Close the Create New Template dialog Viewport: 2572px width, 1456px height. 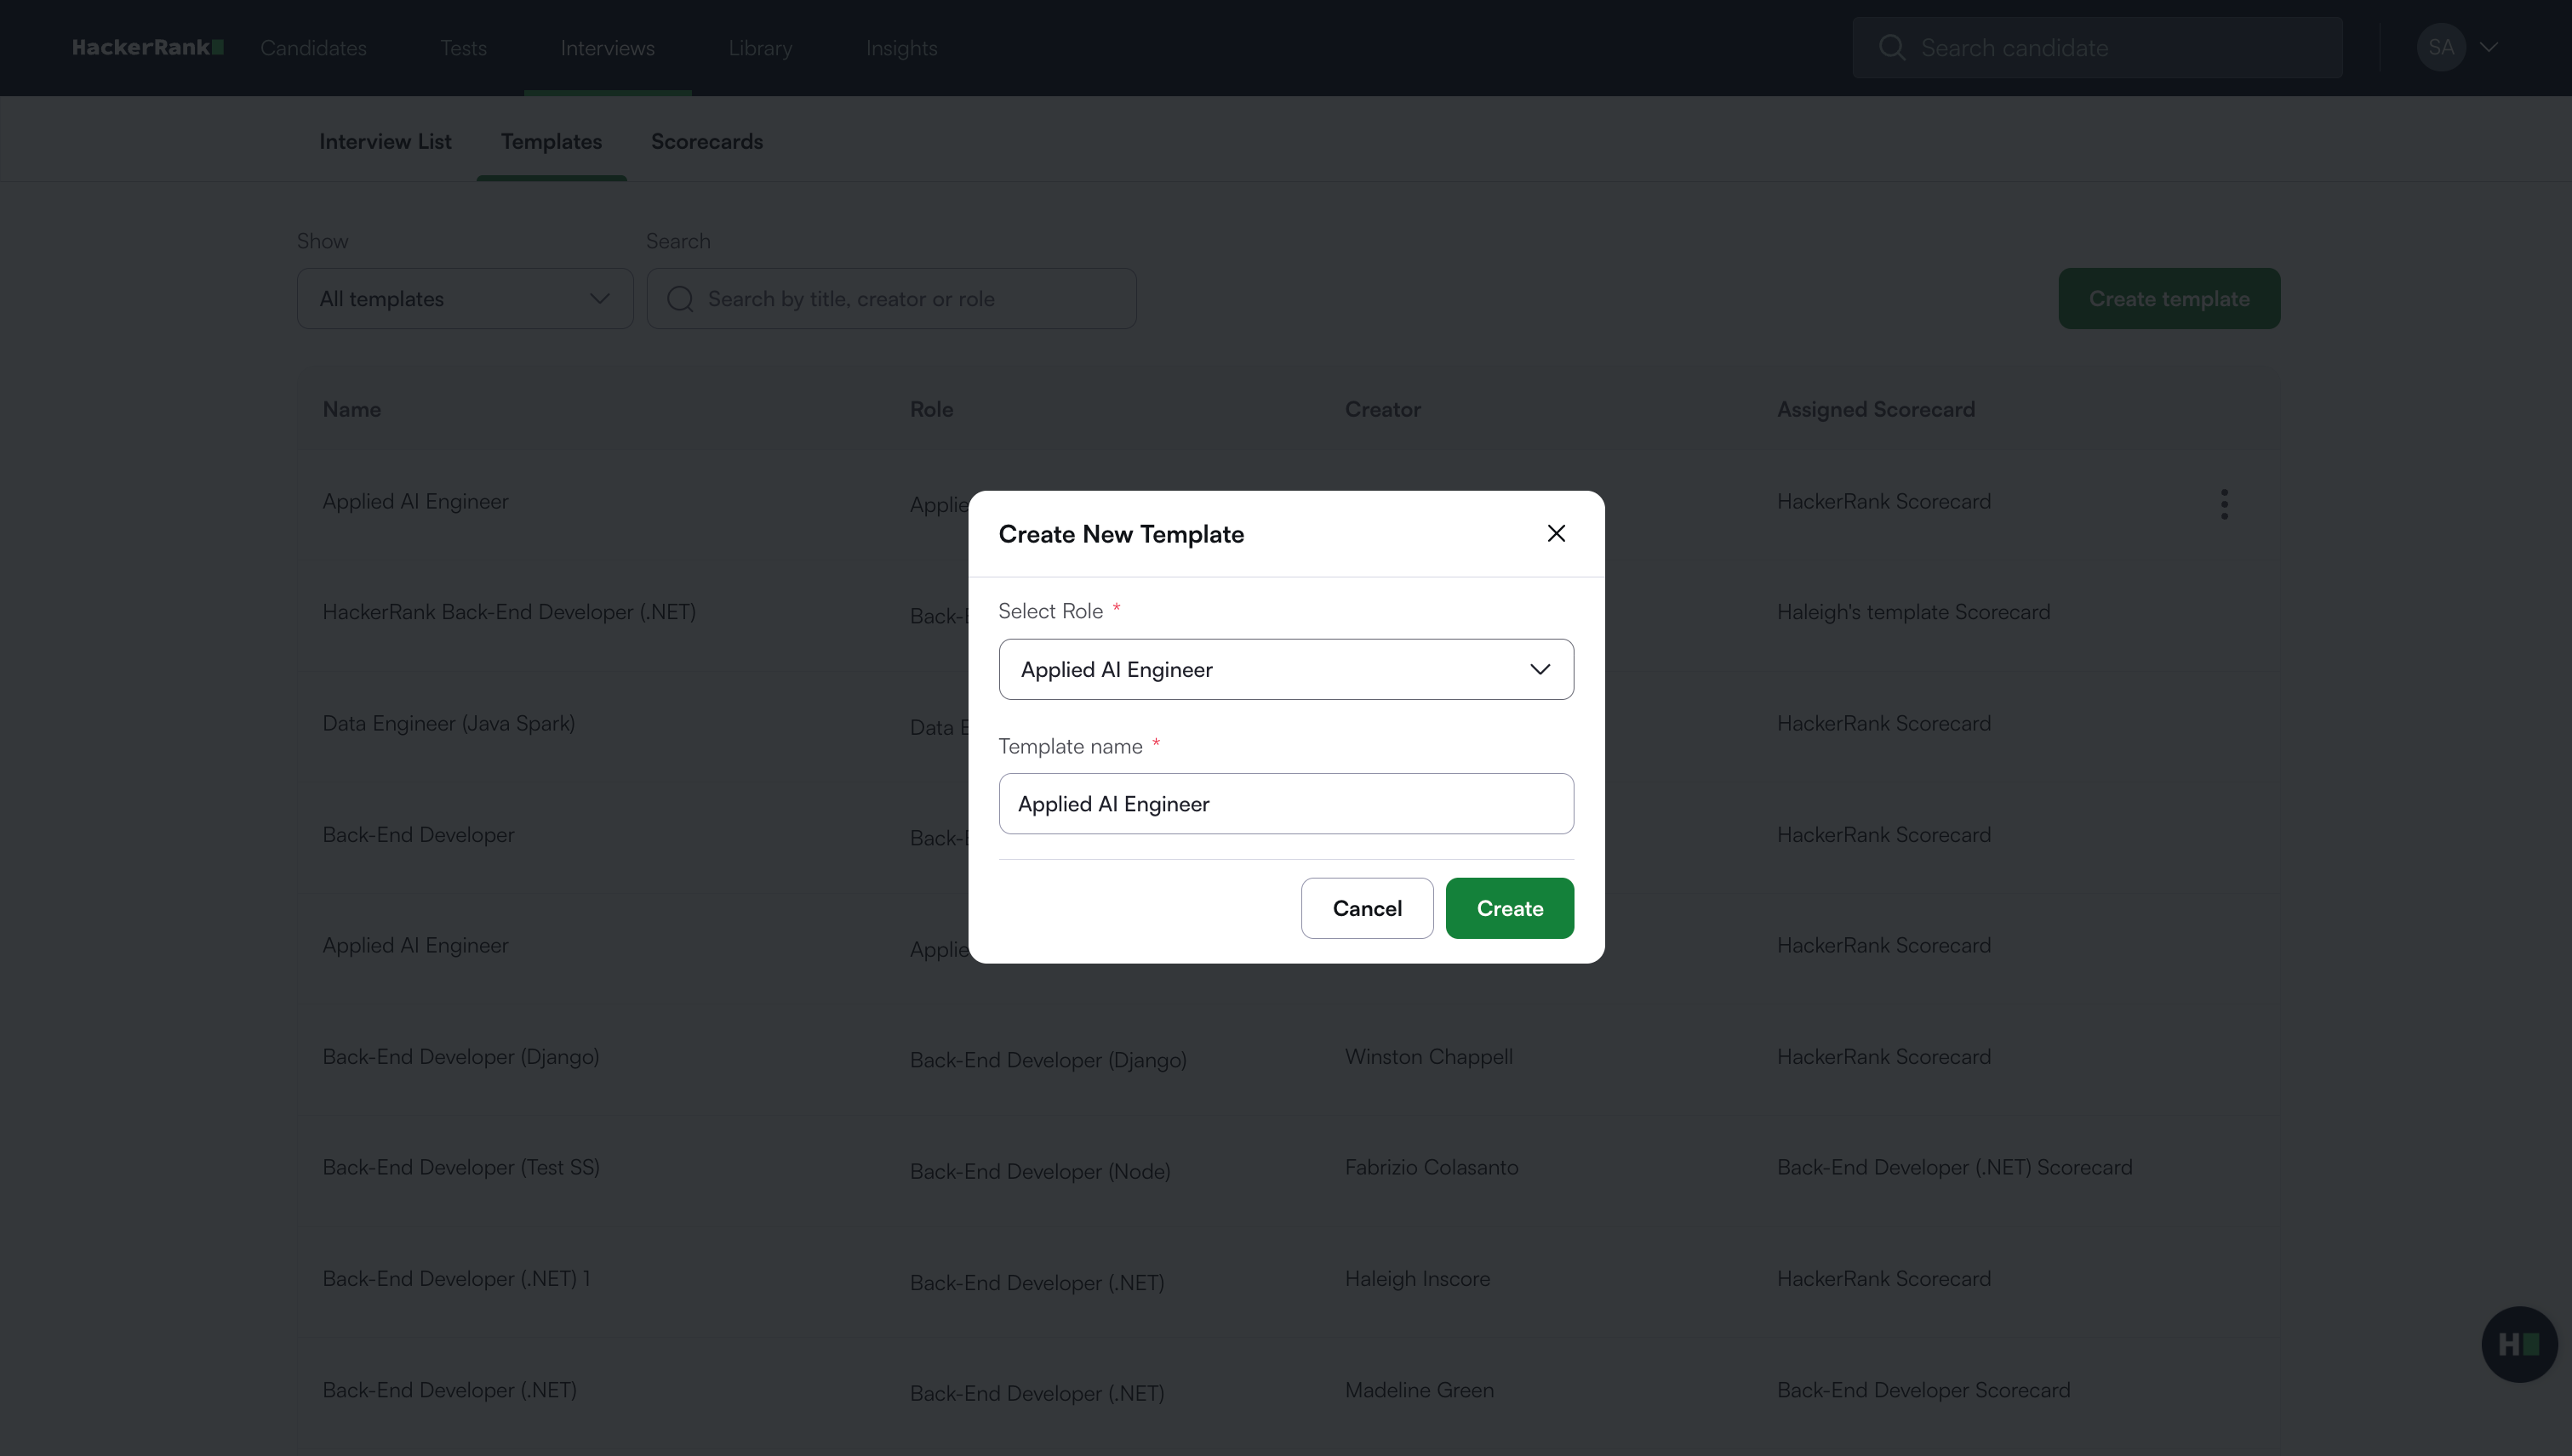click(1555, 534)
